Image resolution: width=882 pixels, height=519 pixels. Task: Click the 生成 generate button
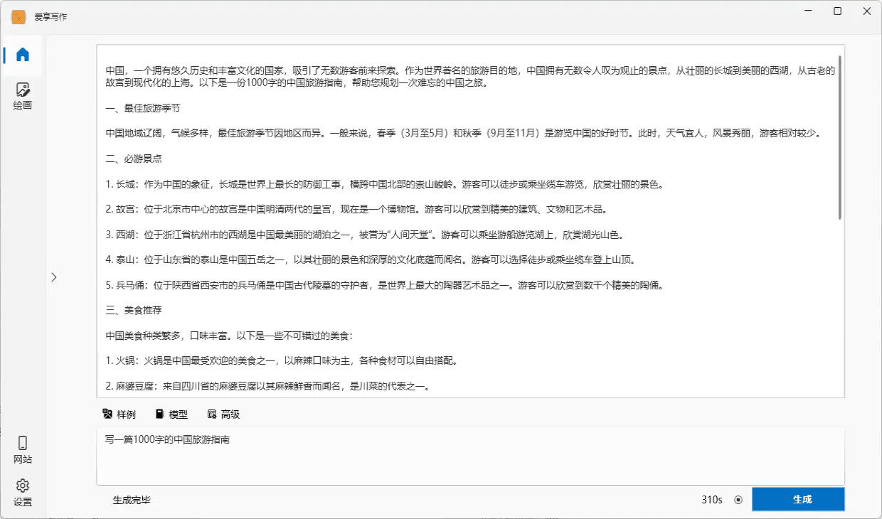tap(798, 499)
